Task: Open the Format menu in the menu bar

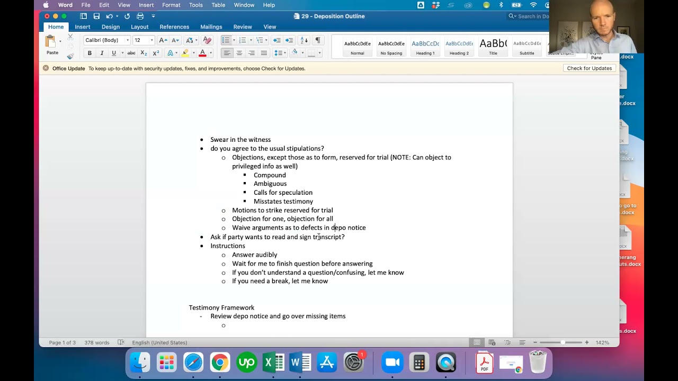Action: (x=171, y=5)
